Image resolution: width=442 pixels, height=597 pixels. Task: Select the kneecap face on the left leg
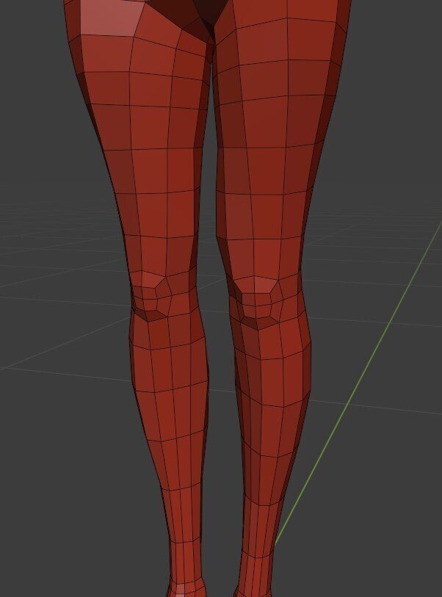152,280
